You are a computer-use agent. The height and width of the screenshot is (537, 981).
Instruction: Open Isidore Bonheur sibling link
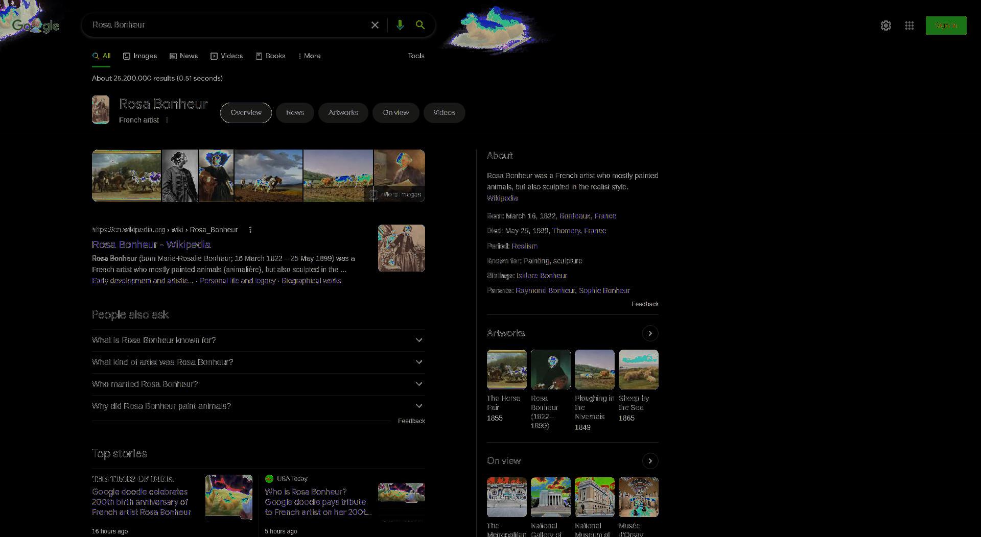point(542,276)
